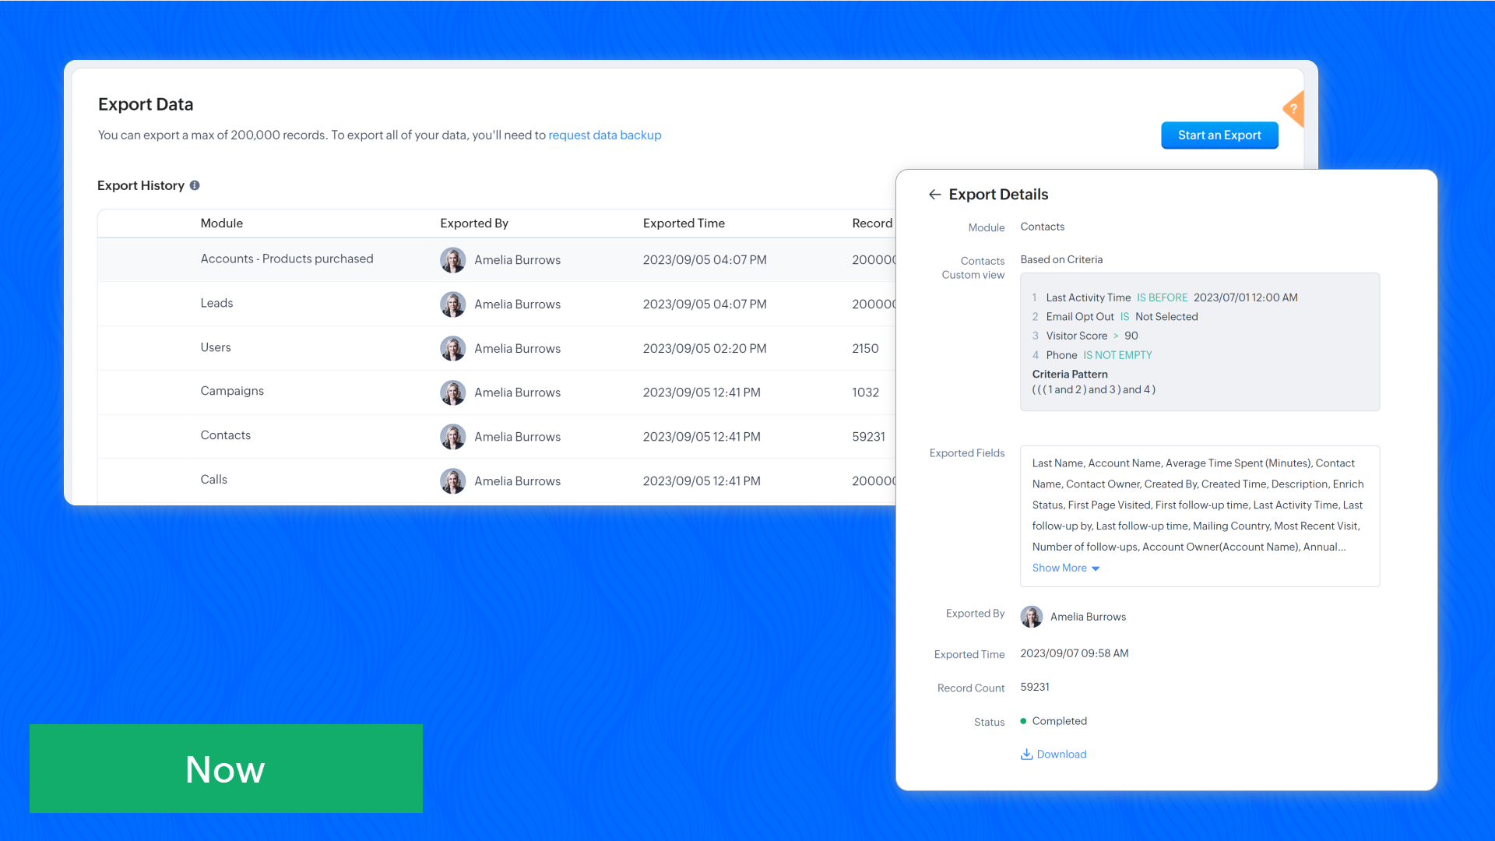Open the request data backup link
This screenshot has height=841, width=1495.
click(x=604, y=135)
